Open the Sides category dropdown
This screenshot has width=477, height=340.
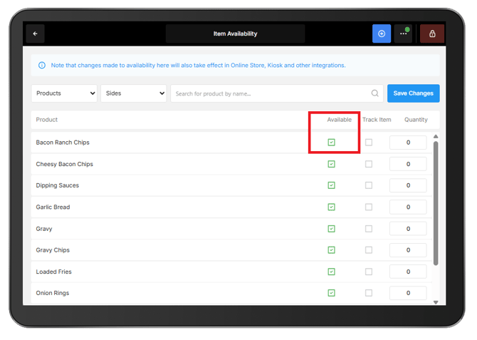(x=134, y=93)
